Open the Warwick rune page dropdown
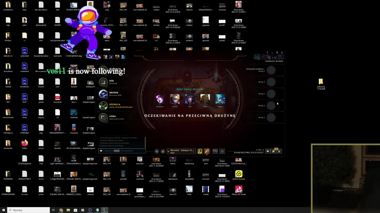Image resolution: width=380 pixels, height=213 pixels. (x=181, y=151)
